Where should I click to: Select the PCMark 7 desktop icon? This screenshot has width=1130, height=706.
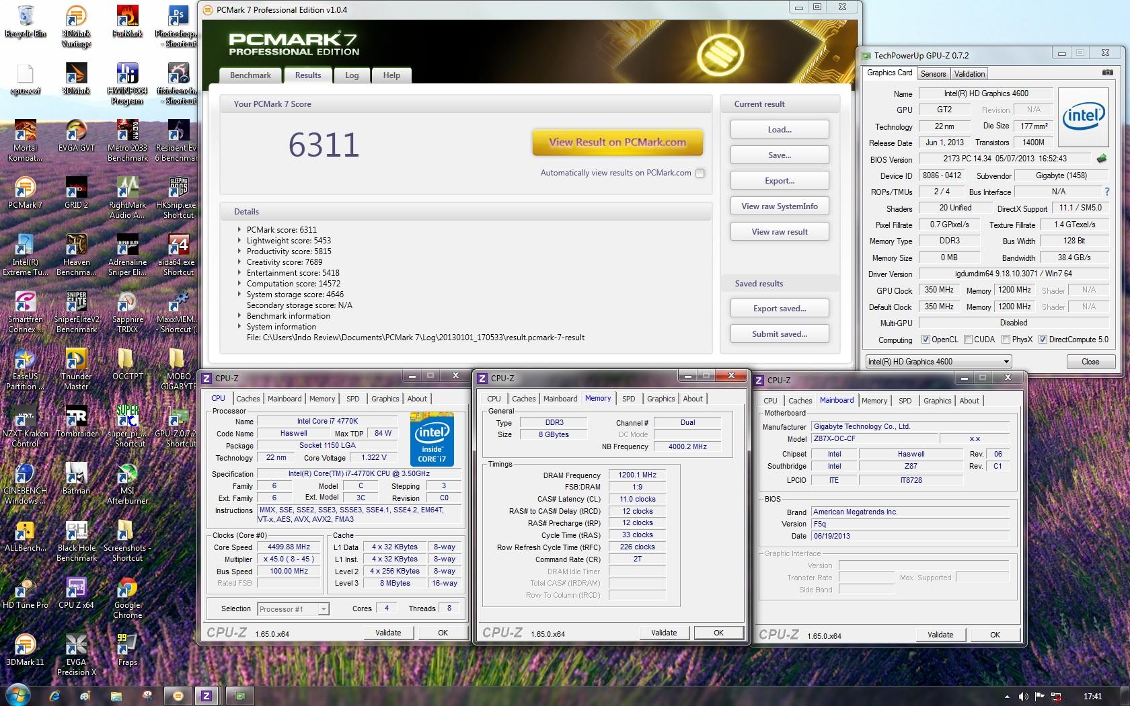point(25,192)
